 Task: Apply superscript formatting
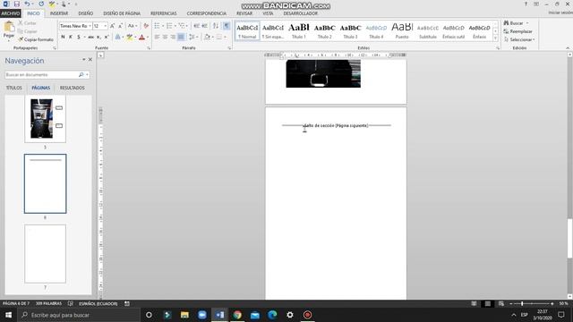pyautogui.click(x=107, y=37)
